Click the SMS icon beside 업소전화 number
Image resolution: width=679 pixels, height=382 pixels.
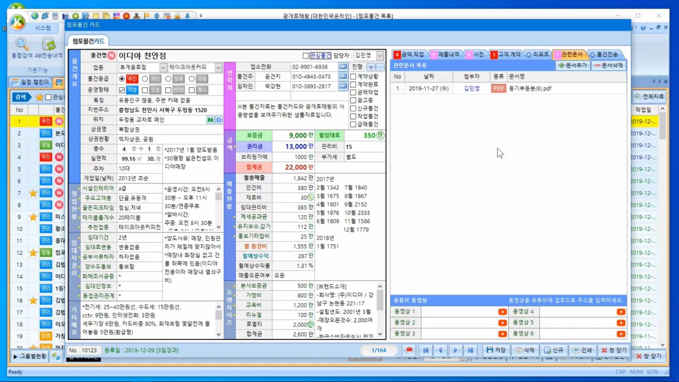[x=343, y=67]
